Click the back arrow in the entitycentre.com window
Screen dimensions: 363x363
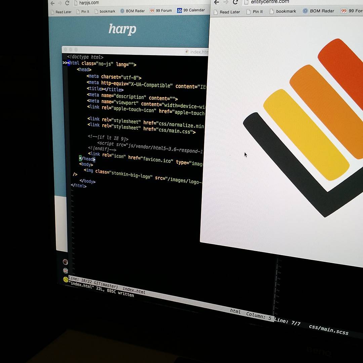tap(216, 2)
